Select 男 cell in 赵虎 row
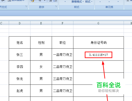The width and height of the screenshot is (132, 101). click(x=41, y=91)
